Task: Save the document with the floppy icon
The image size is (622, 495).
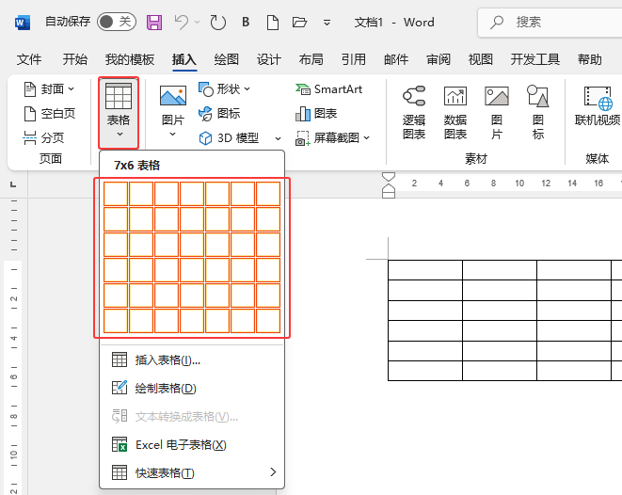Action: (x=154, y=23)
